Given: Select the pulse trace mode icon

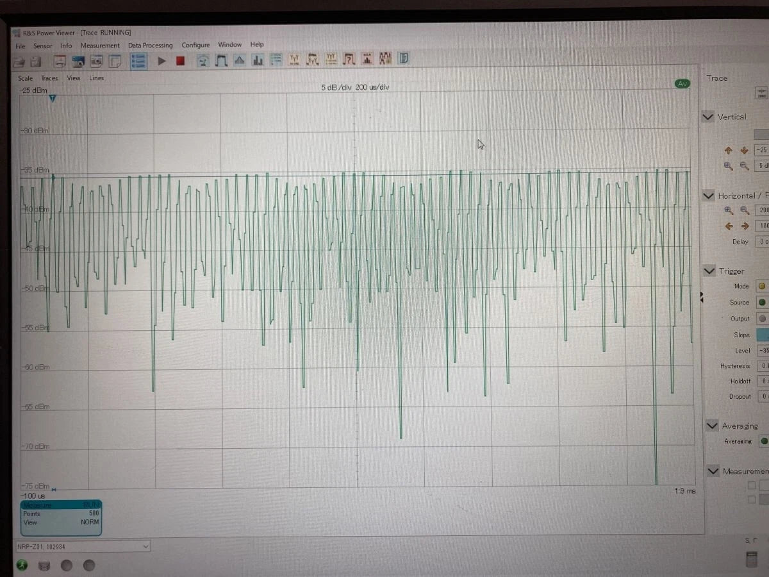Looking at the screenshot, I should (221, 60).
